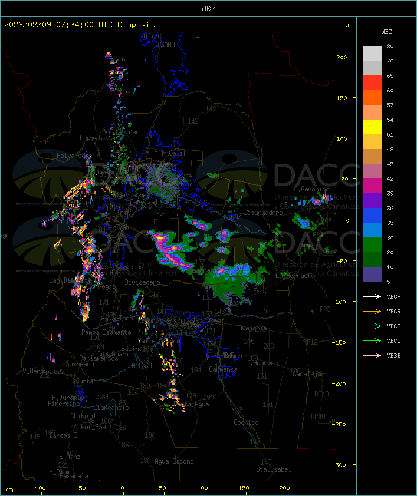417x496 pixels.
Task: Click the VBCT legend label
Action: pyautogui.click(x=393, y=326)
